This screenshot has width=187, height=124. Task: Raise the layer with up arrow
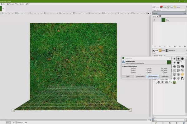tap(165, 46)
